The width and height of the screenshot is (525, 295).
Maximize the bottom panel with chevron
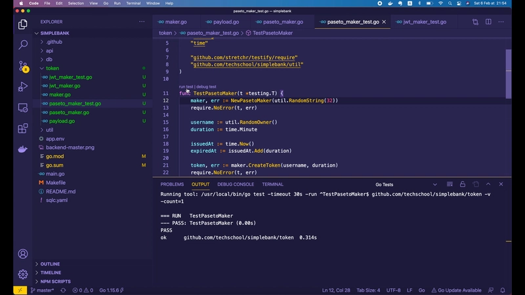click(488, 184)
